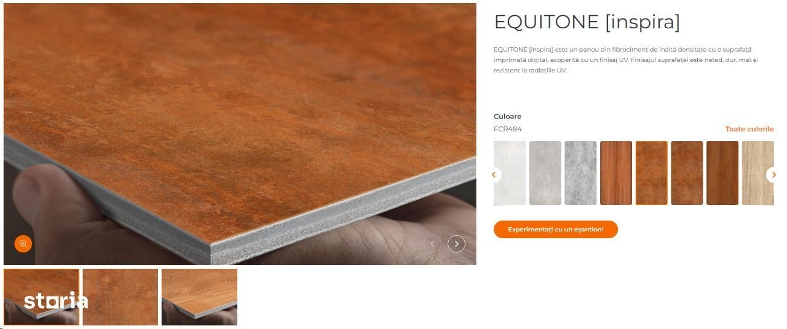This screenshot has height=329, width=787.
Task: Choose the beige light wood swatch
Action: 757,173
